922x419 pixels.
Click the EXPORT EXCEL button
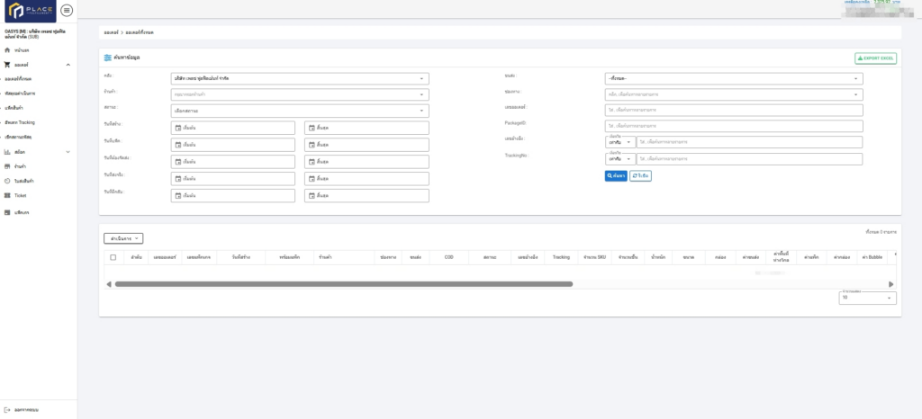(875, 58)
